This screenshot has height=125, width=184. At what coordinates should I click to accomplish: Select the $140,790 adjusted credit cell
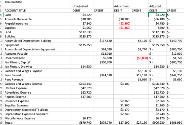coord(175,41)
